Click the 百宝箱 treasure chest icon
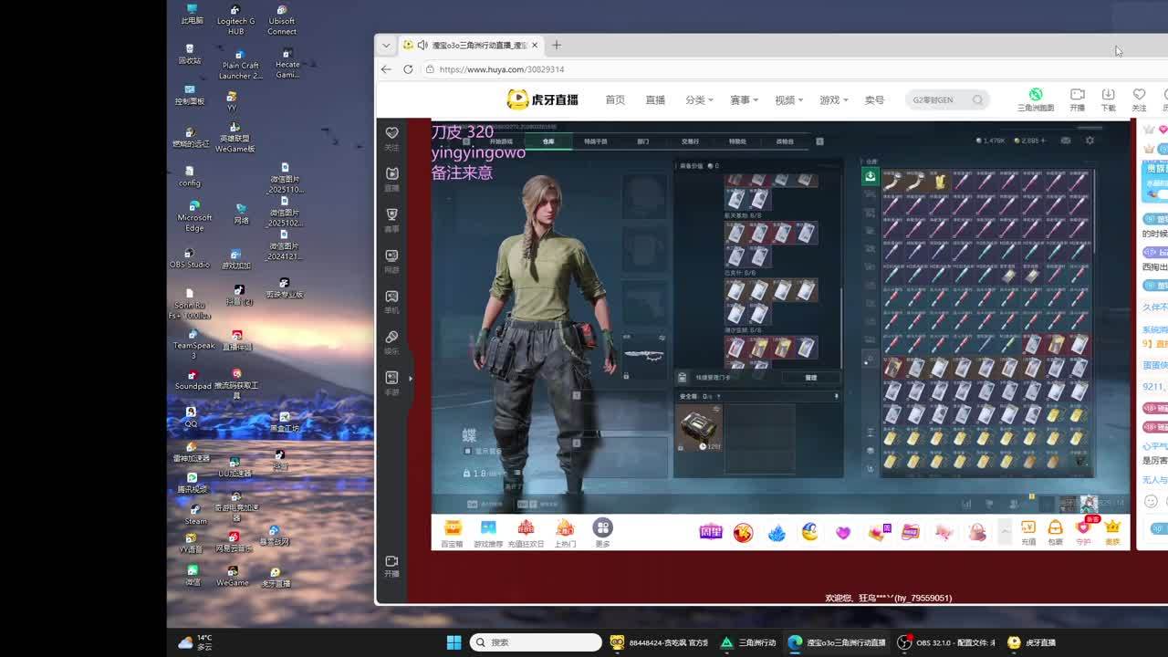 point(452,531)
